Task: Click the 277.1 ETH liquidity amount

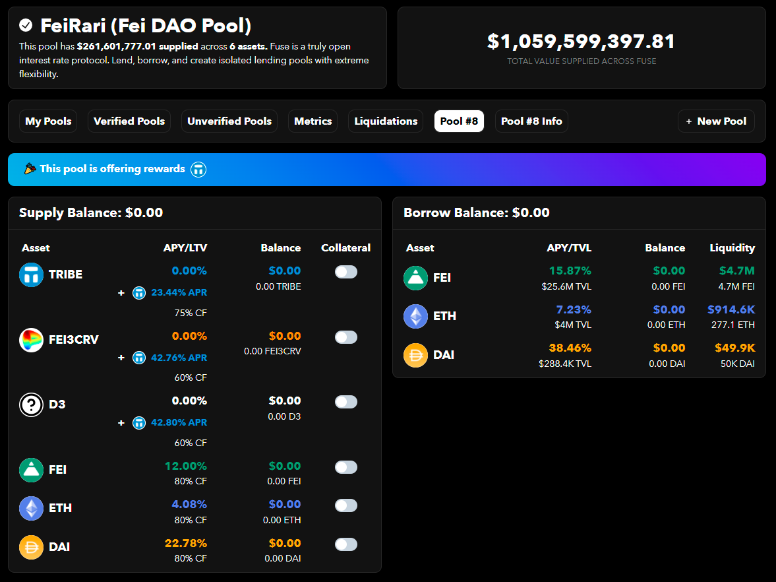Action: coord(733,325)
